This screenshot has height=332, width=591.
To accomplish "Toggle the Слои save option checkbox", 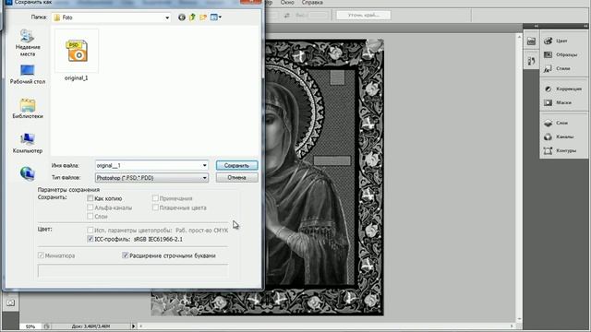I will tap(90, 216).
